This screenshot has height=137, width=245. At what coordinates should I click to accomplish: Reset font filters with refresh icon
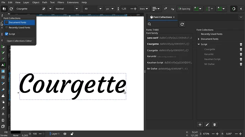click(11, 9)
